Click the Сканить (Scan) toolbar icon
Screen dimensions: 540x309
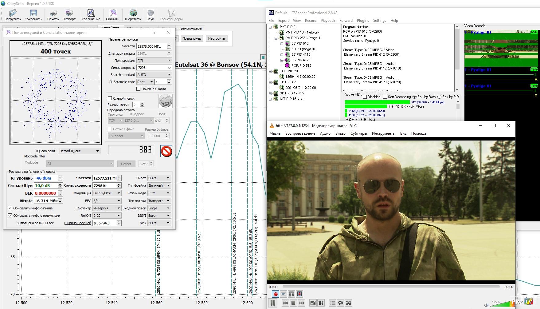[x=113, y=14]
